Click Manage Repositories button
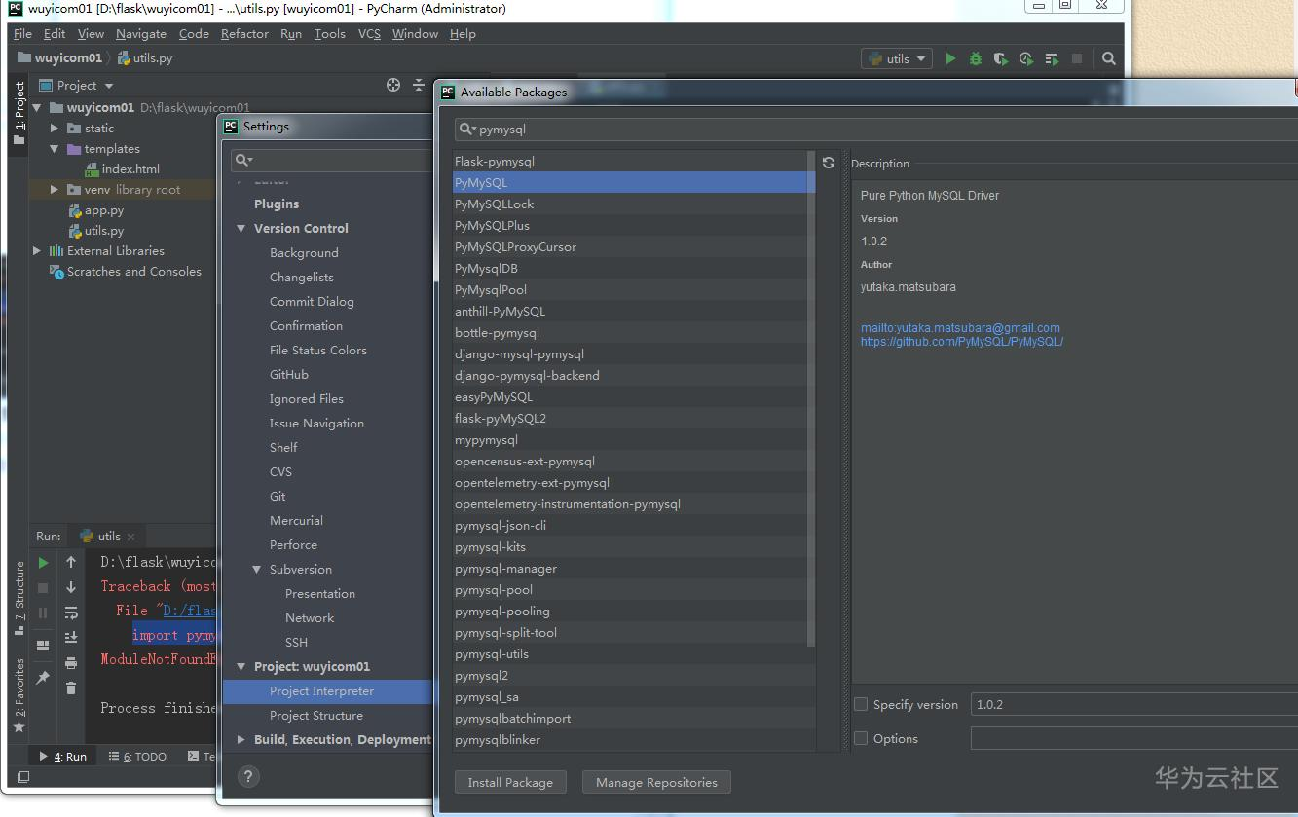The image size is (1298, 817). click(x=656, y=782)
